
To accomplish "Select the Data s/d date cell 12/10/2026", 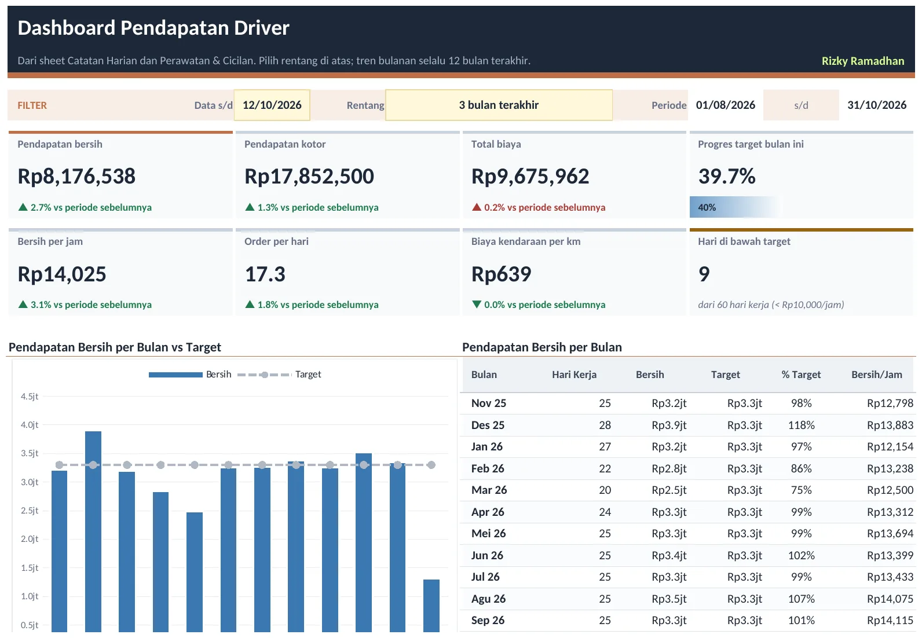I will [272, 105].
